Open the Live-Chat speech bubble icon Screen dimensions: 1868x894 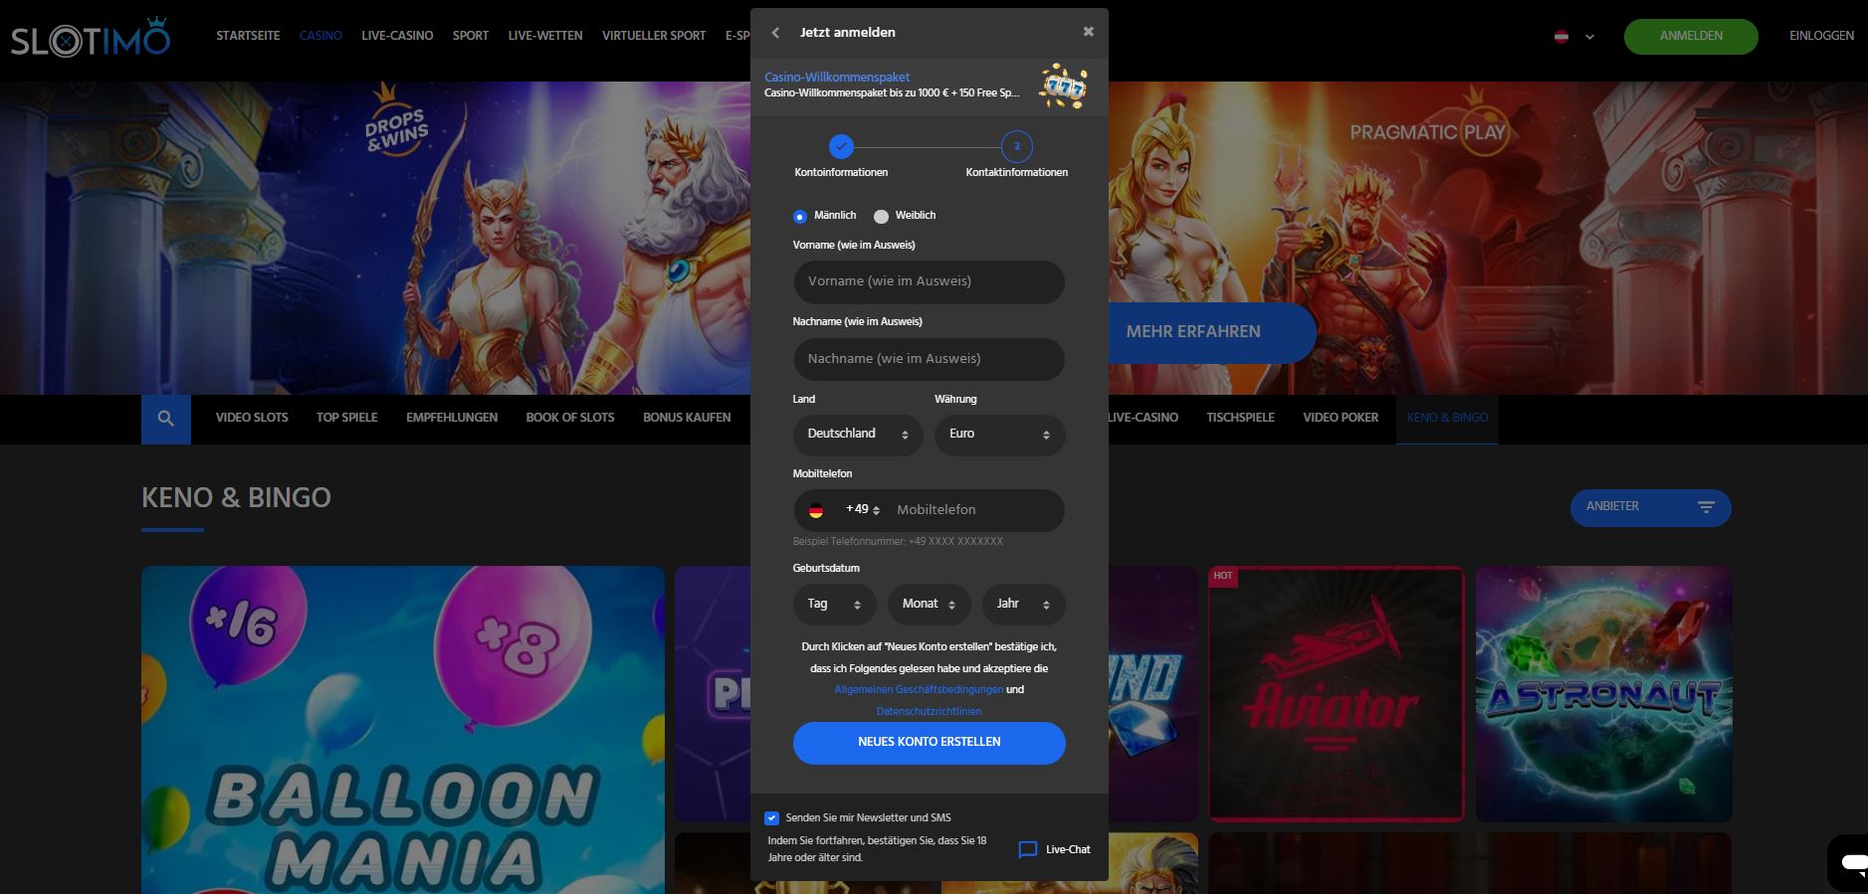point(1028,849)
